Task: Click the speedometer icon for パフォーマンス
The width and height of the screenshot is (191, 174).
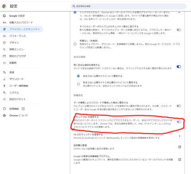Action: (4, 36)
